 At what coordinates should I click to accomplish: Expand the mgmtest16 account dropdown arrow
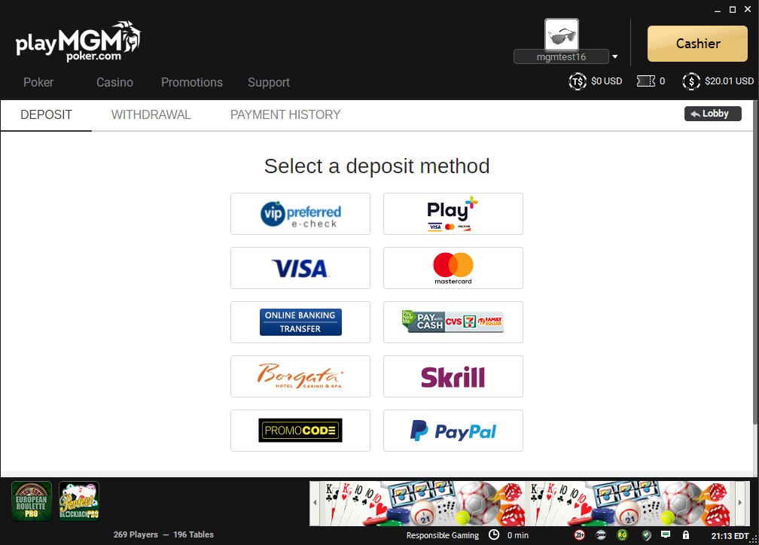(614, 56)
